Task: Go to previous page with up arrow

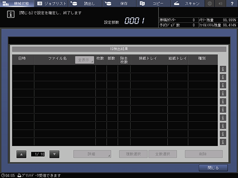Action: point(21,154)
